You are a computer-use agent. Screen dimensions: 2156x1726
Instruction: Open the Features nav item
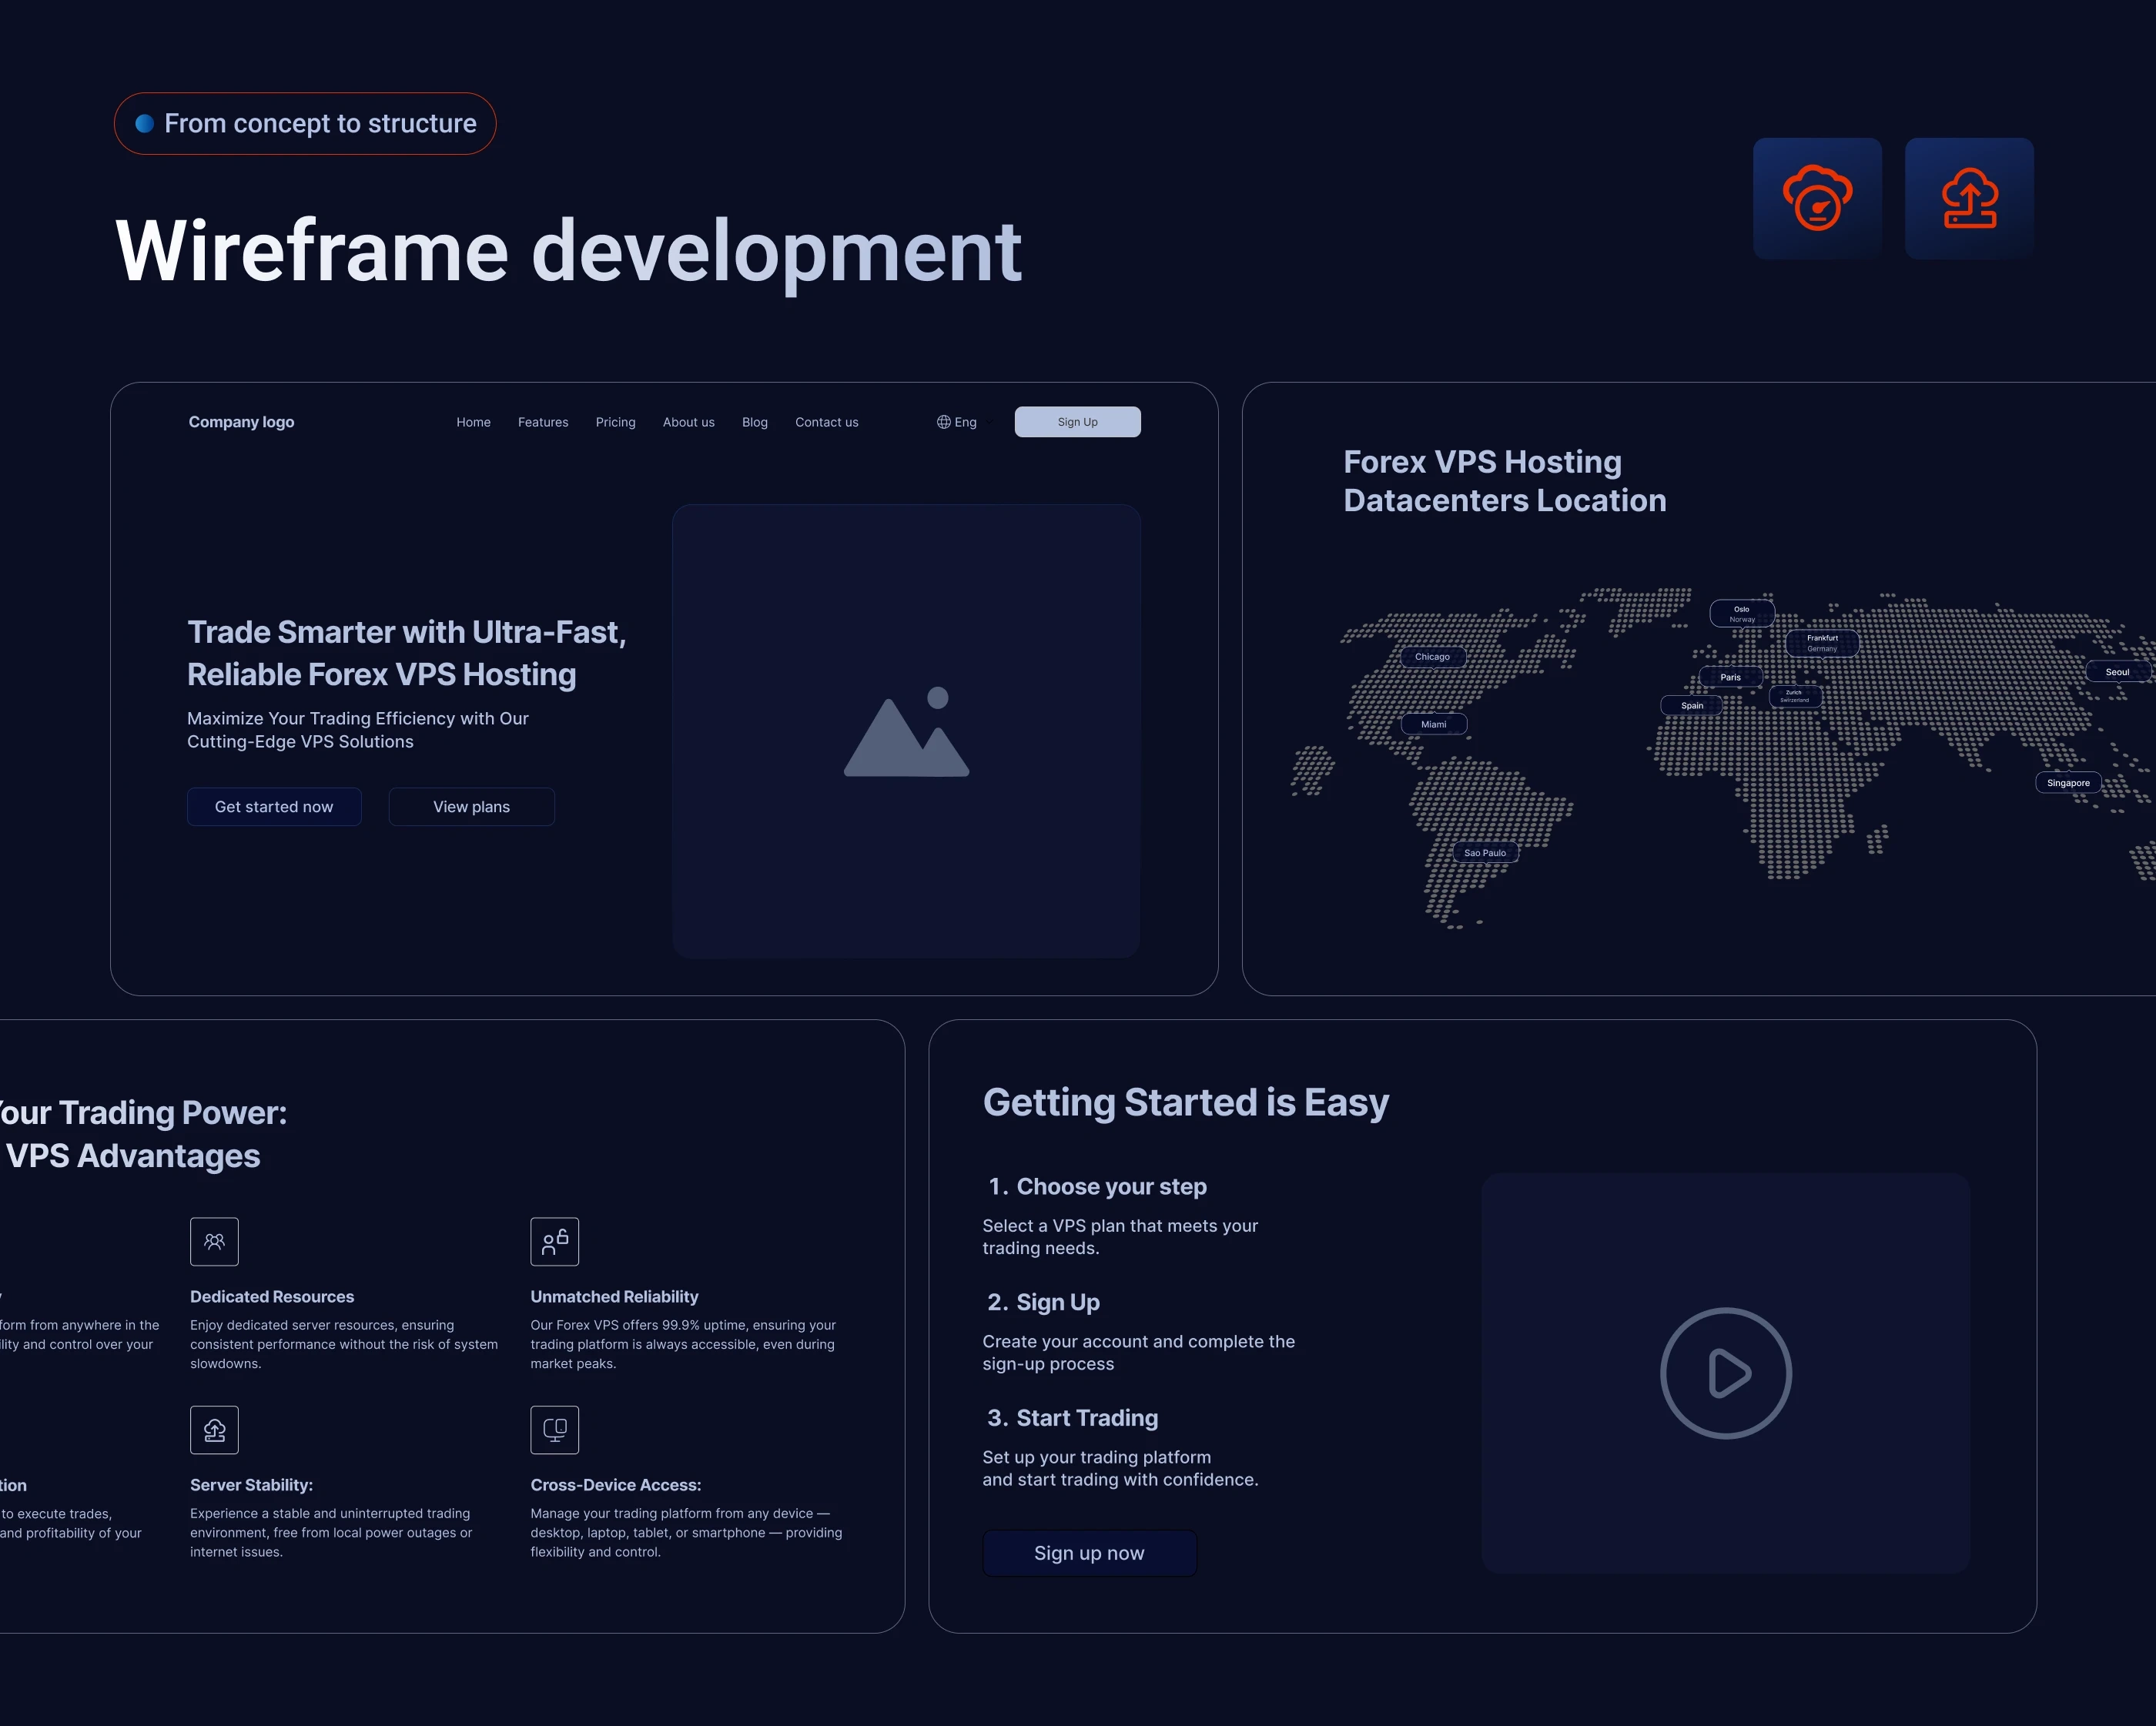[x=543, y=422]
